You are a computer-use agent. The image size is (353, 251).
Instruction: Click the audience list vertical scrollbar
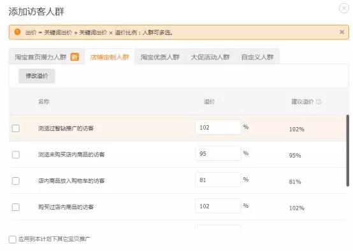click(348, 151)
